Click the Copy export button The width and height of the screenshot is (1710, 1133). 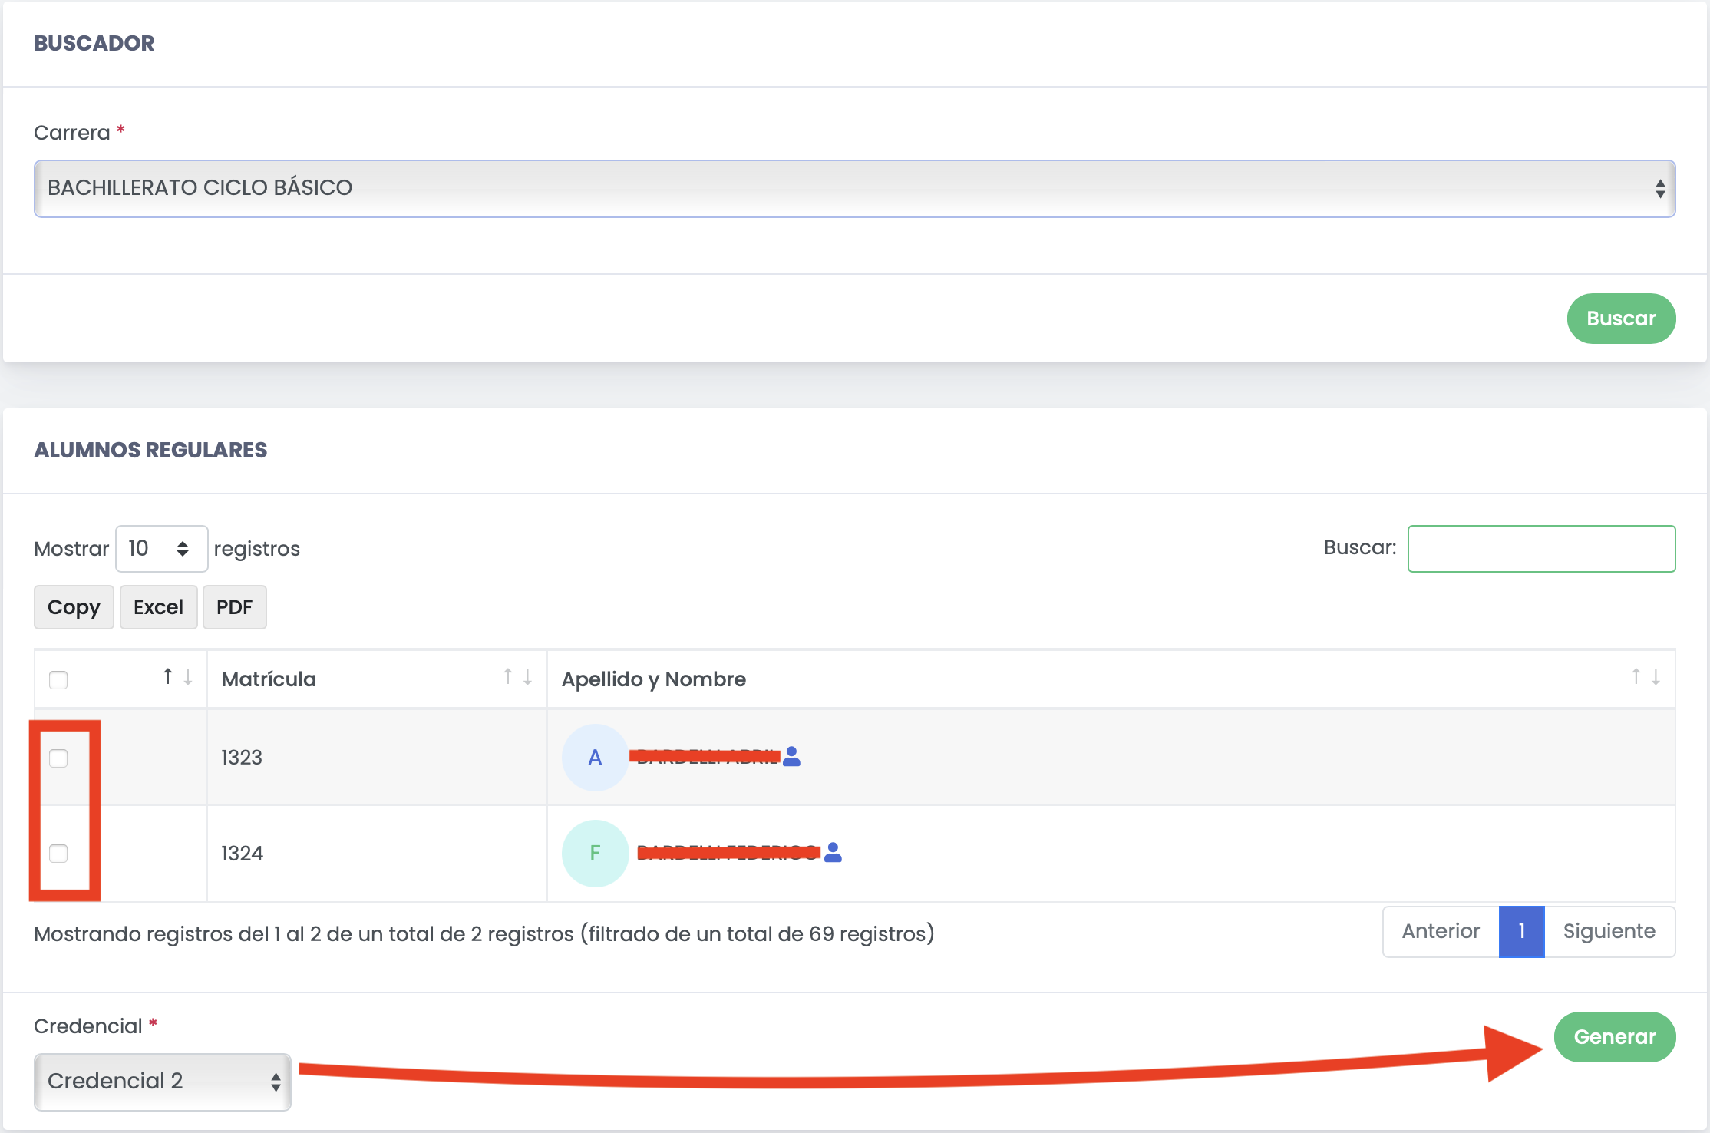pos(74,607)
